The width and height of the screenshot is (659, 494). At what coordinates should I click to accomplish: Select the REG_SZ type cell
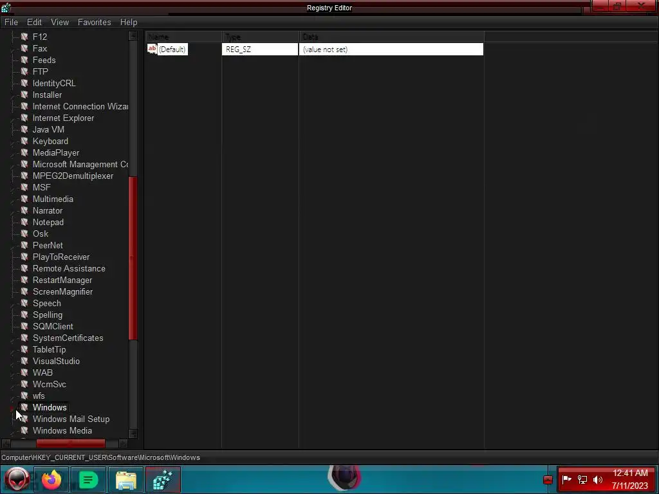click(260, 50)
